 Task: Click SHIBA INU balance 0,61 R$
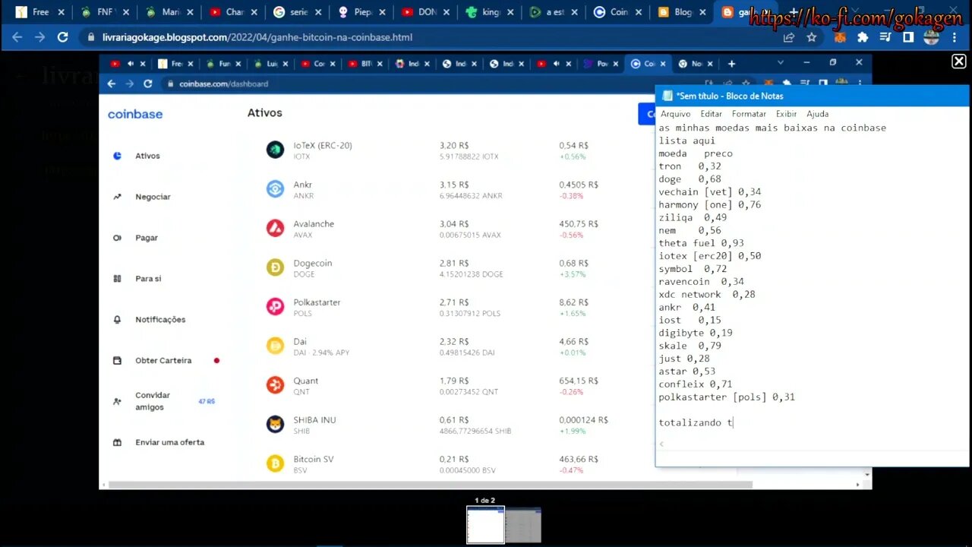click(x=454, y=420)
